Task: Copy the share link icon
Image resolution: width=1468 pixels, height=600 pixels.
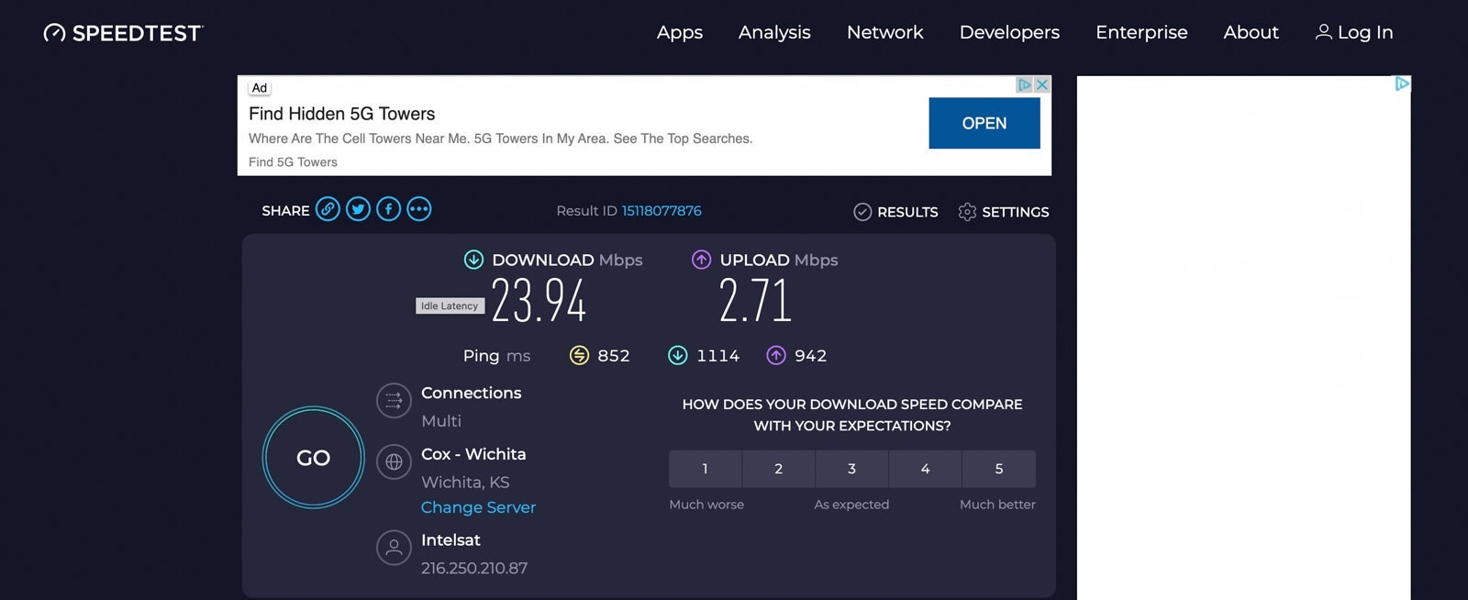Action: tap(328, 210)
